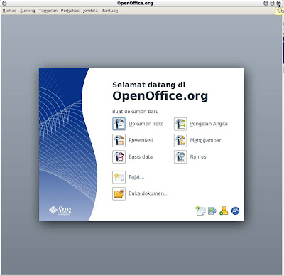This screenshot has width=284, height=276.
Task: Launch the Menggambar drawing icon
Action: (x=180, y=140)
